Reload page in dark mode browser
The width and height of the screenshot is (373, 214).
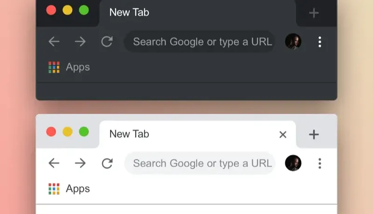(x=107, y=42)
